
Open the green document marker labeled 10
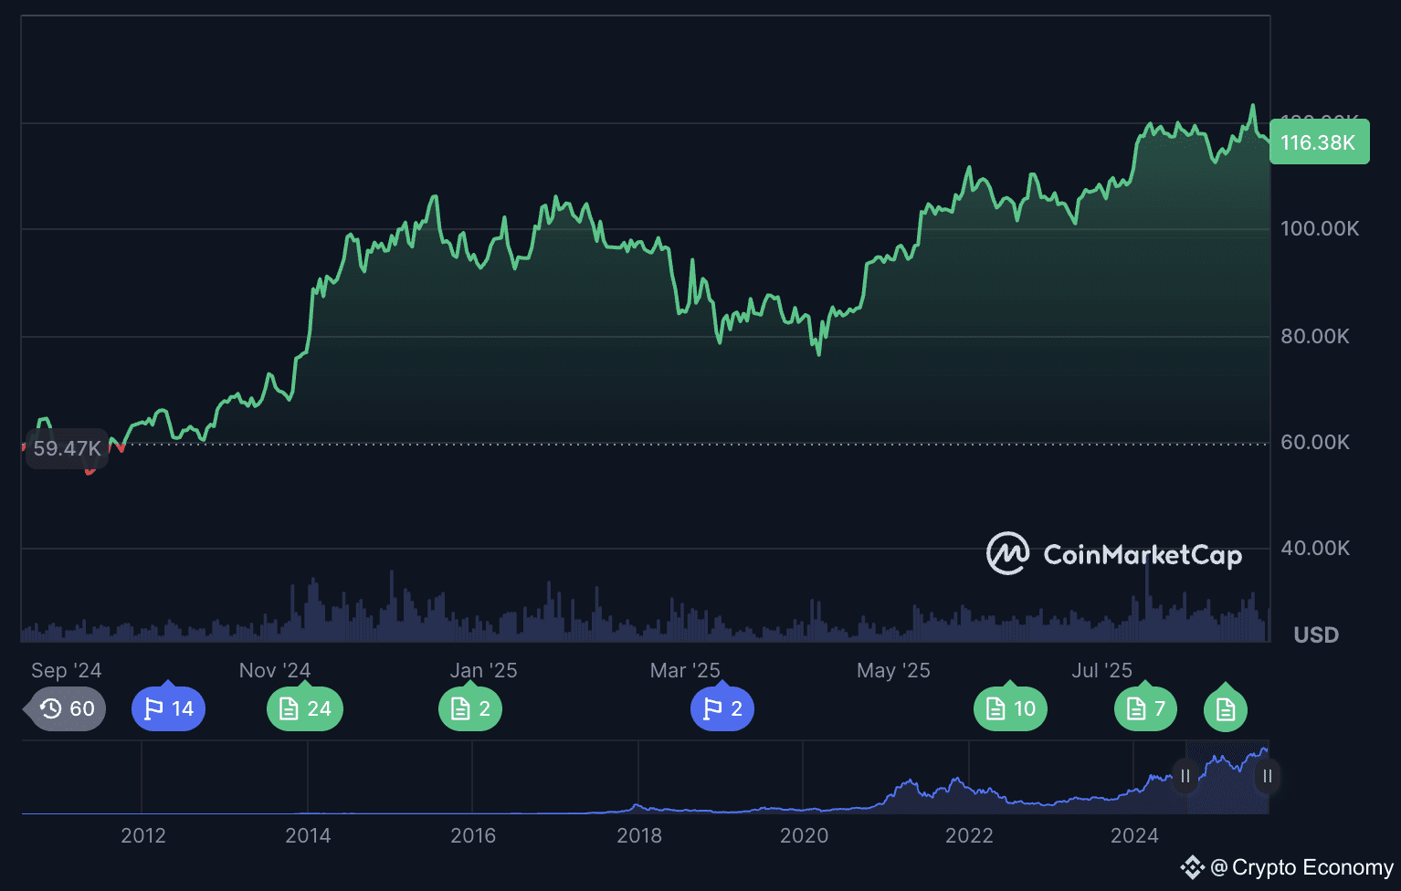coord(1010,708)
